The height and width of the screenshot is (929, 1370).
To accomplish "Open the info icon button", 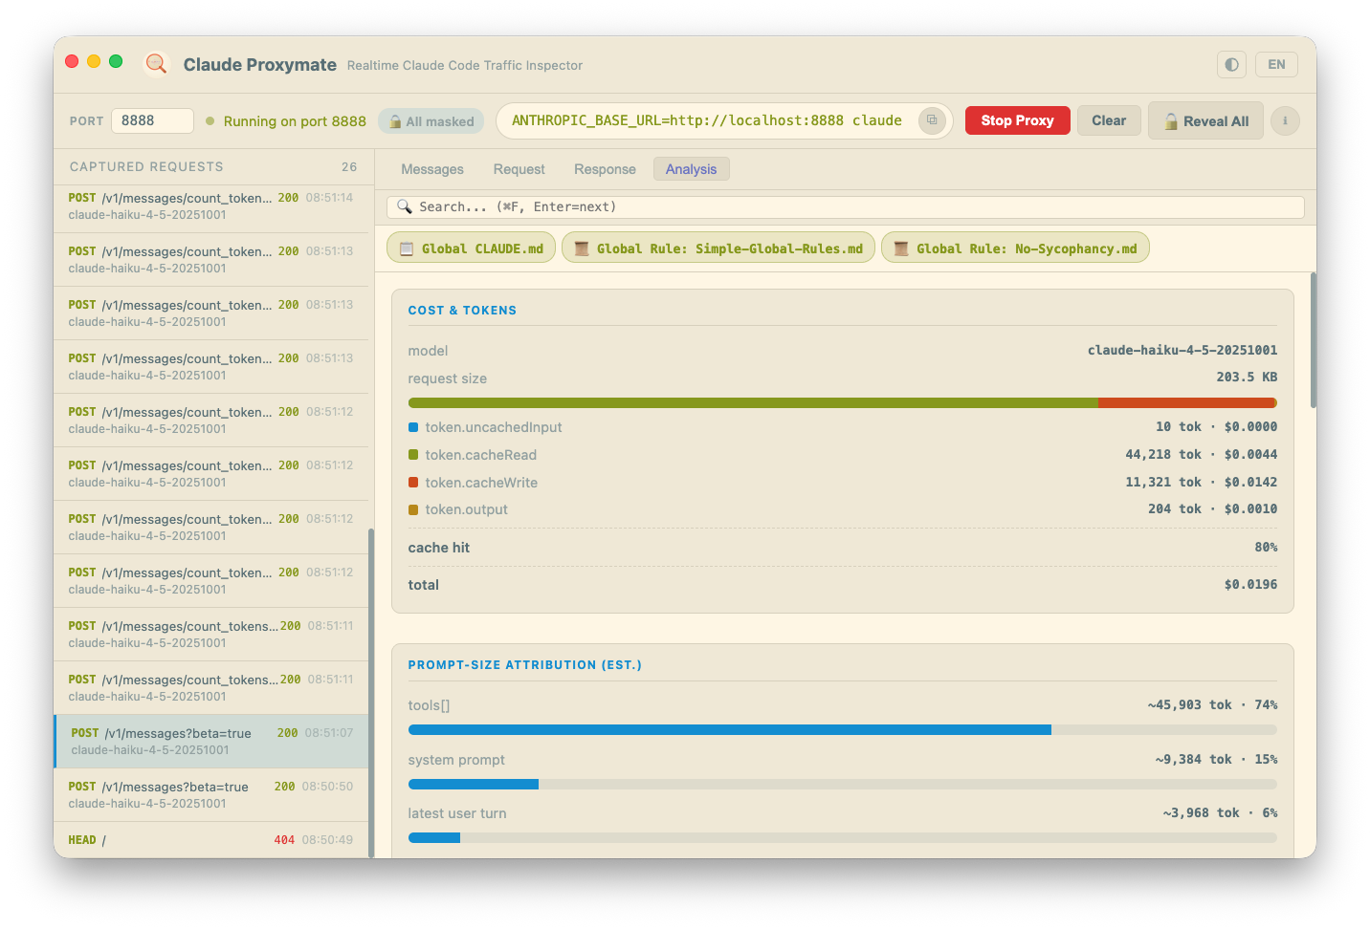I will pos(1285,120).
